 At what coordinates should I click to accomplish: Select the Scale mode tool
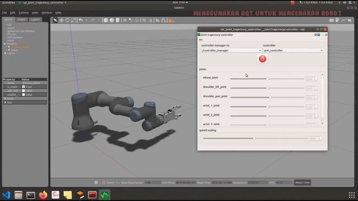pos(73,20)
